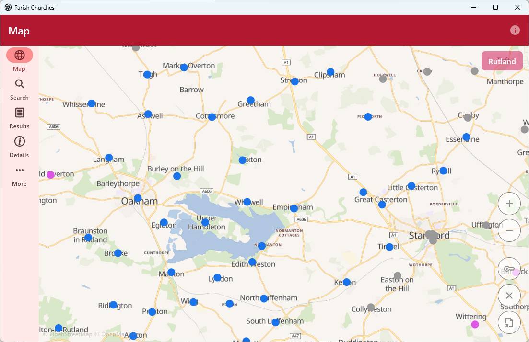Select the Langham church marker
Image resolution: width=529 pixels, height=342 pixels.
point(109,158)
